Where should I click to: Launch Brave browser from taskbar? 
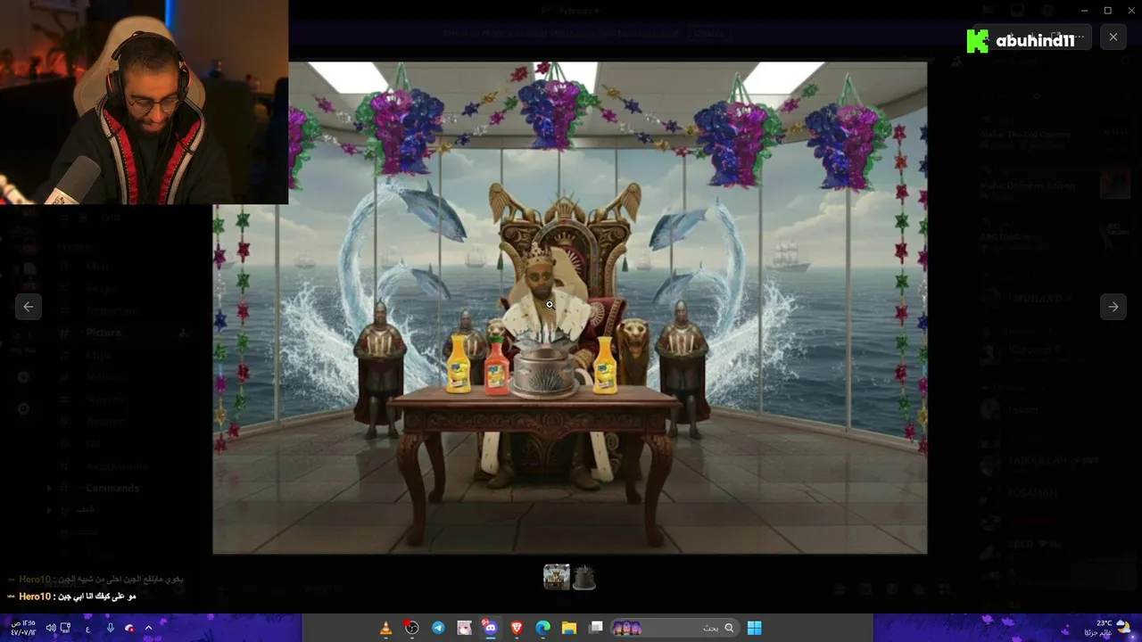click(517, 628)
